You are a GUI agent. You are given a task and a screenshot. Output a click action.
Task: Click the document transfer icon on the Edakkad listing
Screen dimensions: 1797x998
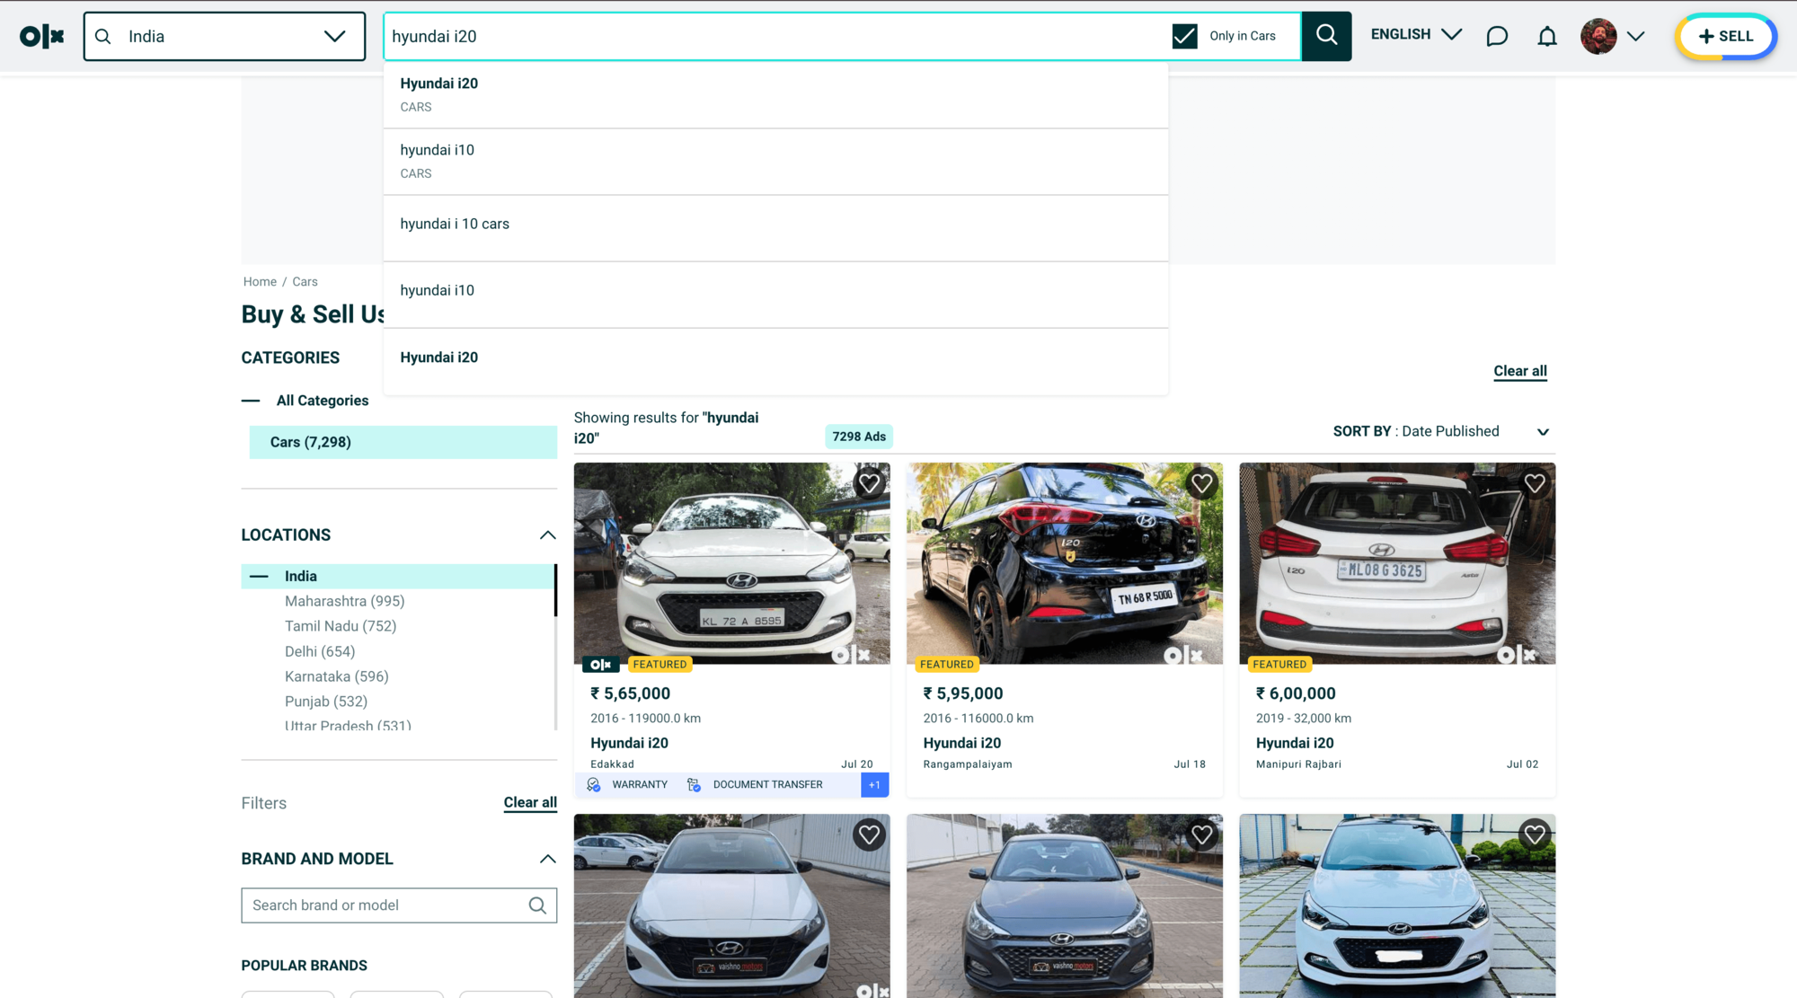point(693,784)
